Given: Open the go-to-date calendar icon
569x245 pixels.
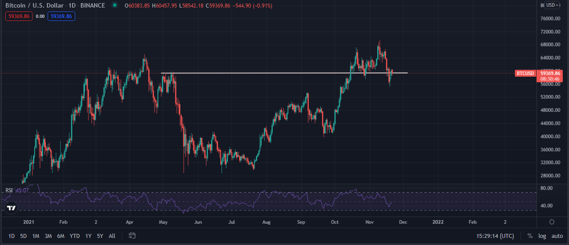Looking at the screenshot, I should [132, 236].
